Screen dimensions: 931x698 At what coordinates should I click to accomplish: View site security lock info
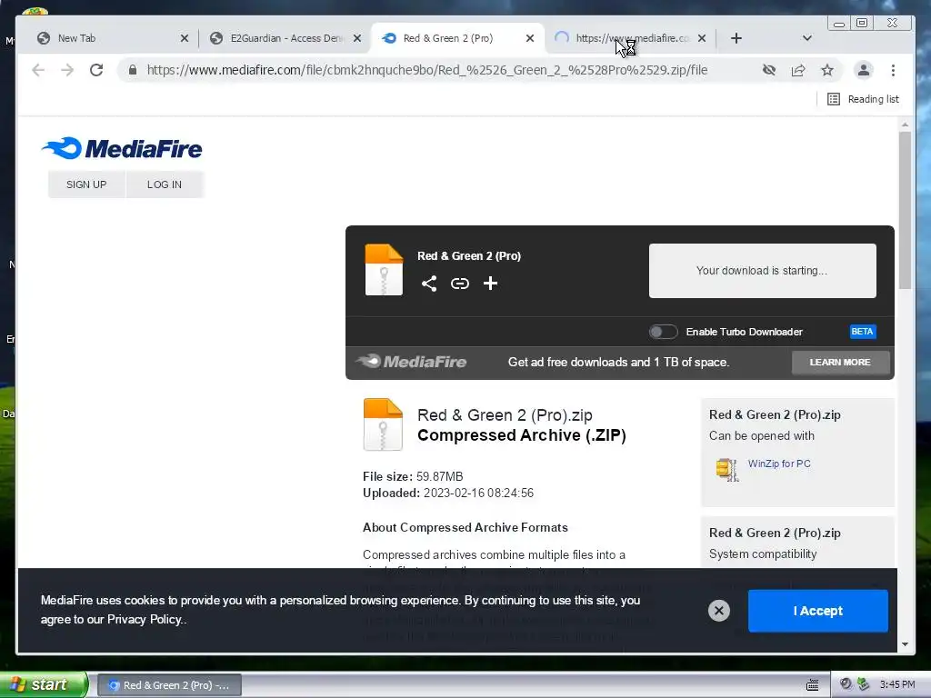133,70
